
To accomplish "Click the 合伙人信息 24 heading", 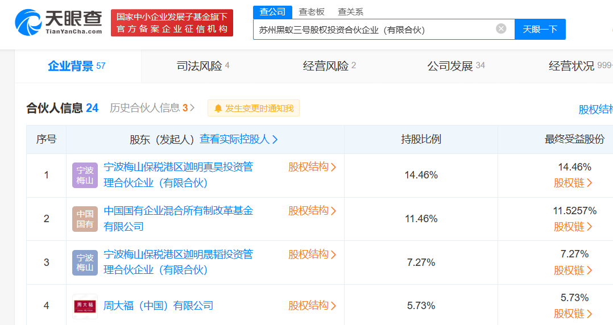I will pyautogui.click(x=62, y=108).
